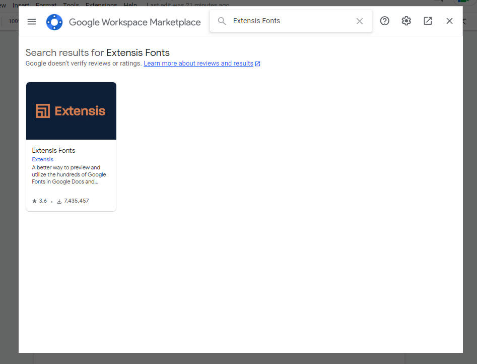Open Marketplace settings gear
Image resolution: width=477 pixels, height=364 pixels.
click(x=406, y=21)
